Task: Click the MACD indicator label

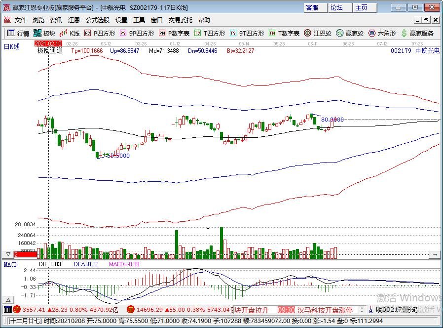Action: (x=10, y=265)
